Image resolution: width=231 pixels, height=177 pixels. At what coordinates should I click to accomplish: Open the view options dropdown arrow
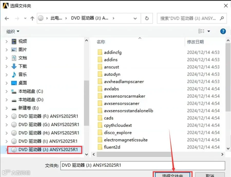[209, 31]
